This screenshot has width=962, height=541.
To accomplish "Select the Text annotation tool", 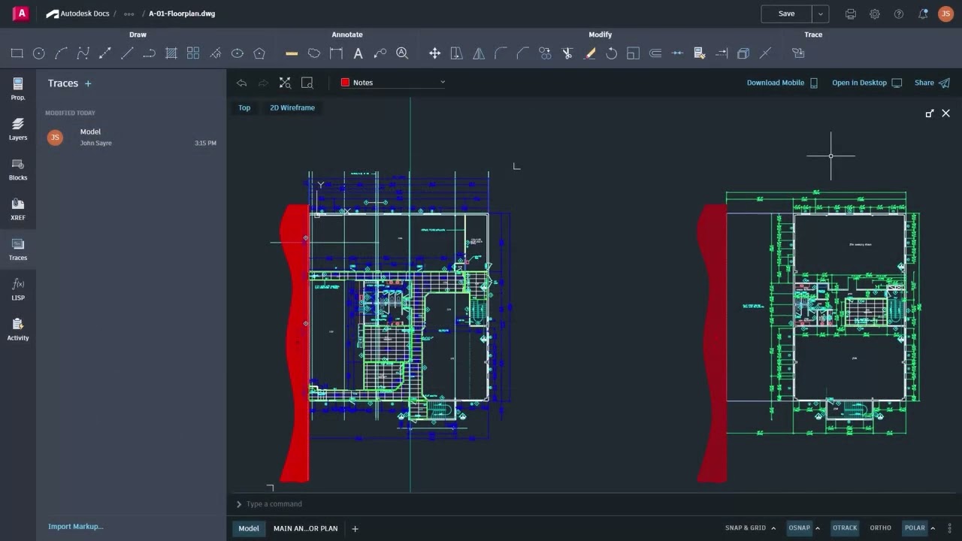I will tap(358, 53).
